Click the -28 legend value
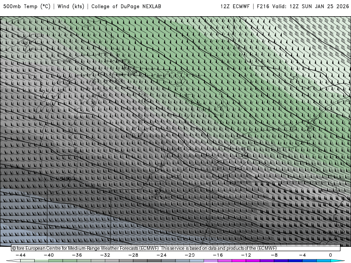Screen dimensions: 351x263 133,255
